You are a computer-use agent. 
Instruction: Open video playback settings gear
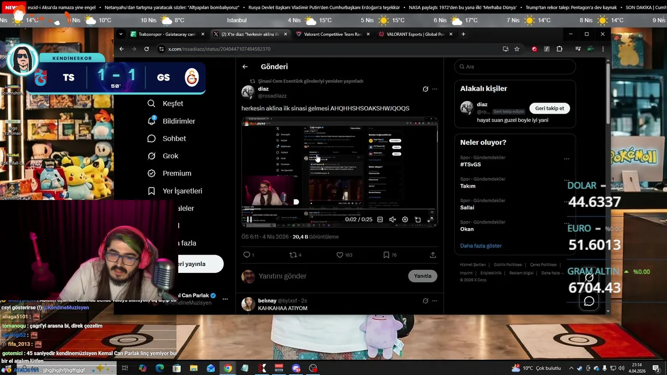point(405,220)
